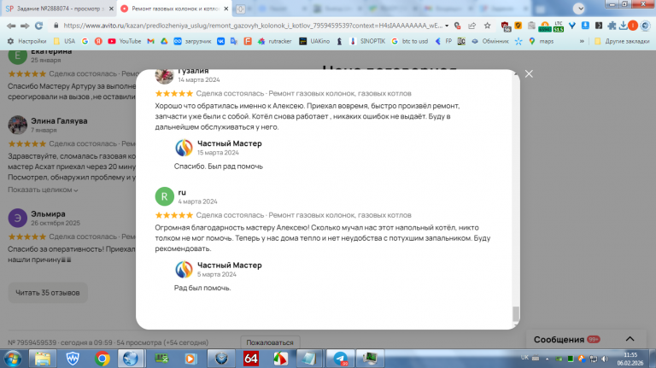Open the extensions puzzle icon
The height and width of the screenshot is (368, 656).
click(x=612, y=26)
